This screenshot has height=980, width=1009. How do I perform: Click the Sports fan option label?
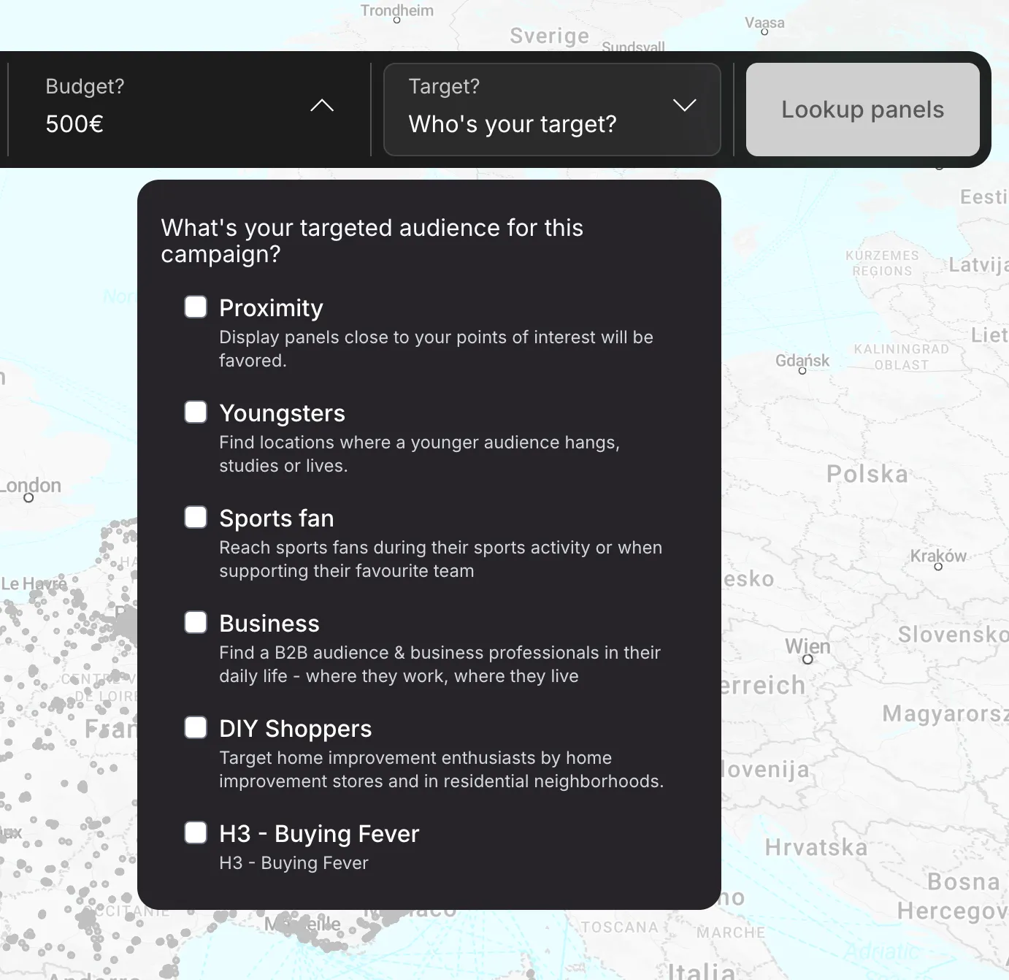coord(277,518)
